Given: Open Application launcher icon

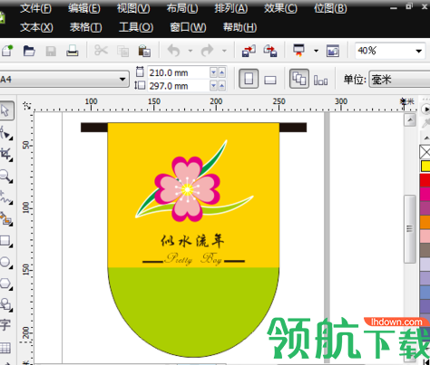Looking at the screenshot, I should [298, 51].
